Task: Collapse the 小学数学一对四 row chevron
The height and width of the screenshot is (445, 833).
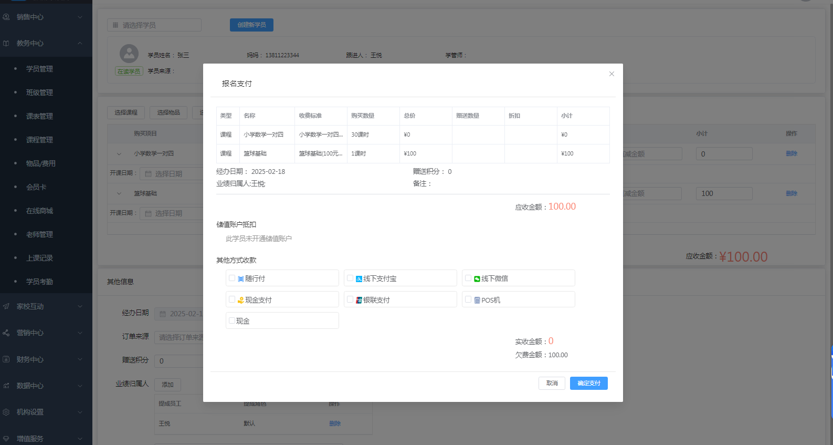Action: tap(119, 154)
